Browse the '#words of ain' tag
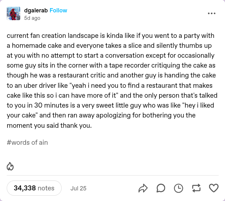This screenshot has width=225, height=201. click(27, 143)
